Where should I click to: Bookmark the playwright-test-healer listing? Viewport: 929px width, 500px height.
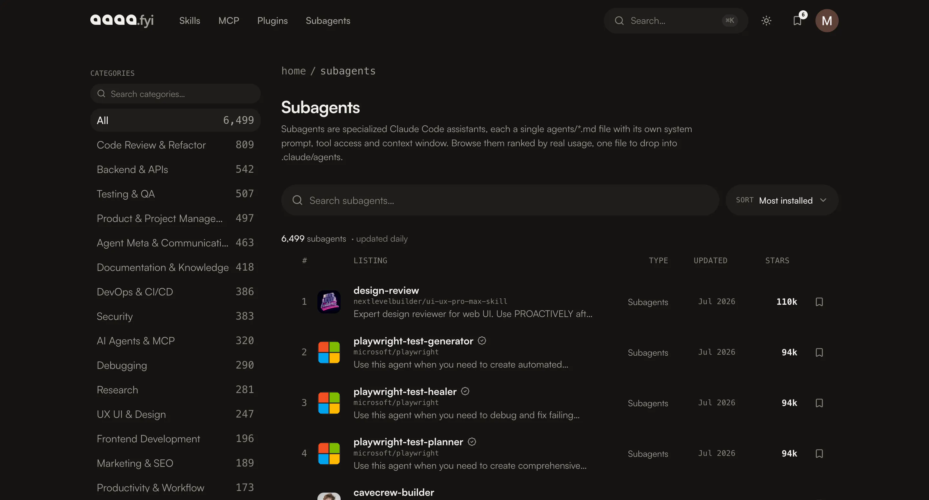click(x=819, y=403)
